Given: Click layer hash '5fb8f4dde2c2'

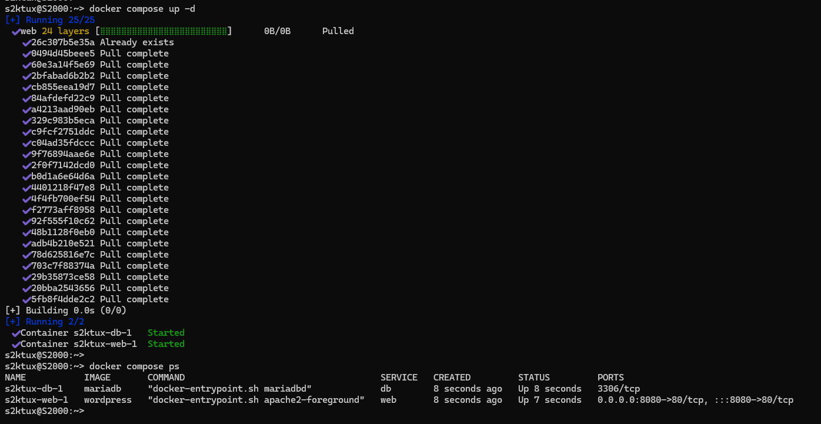Looking at the screenshot, I should tap(63, 299).
